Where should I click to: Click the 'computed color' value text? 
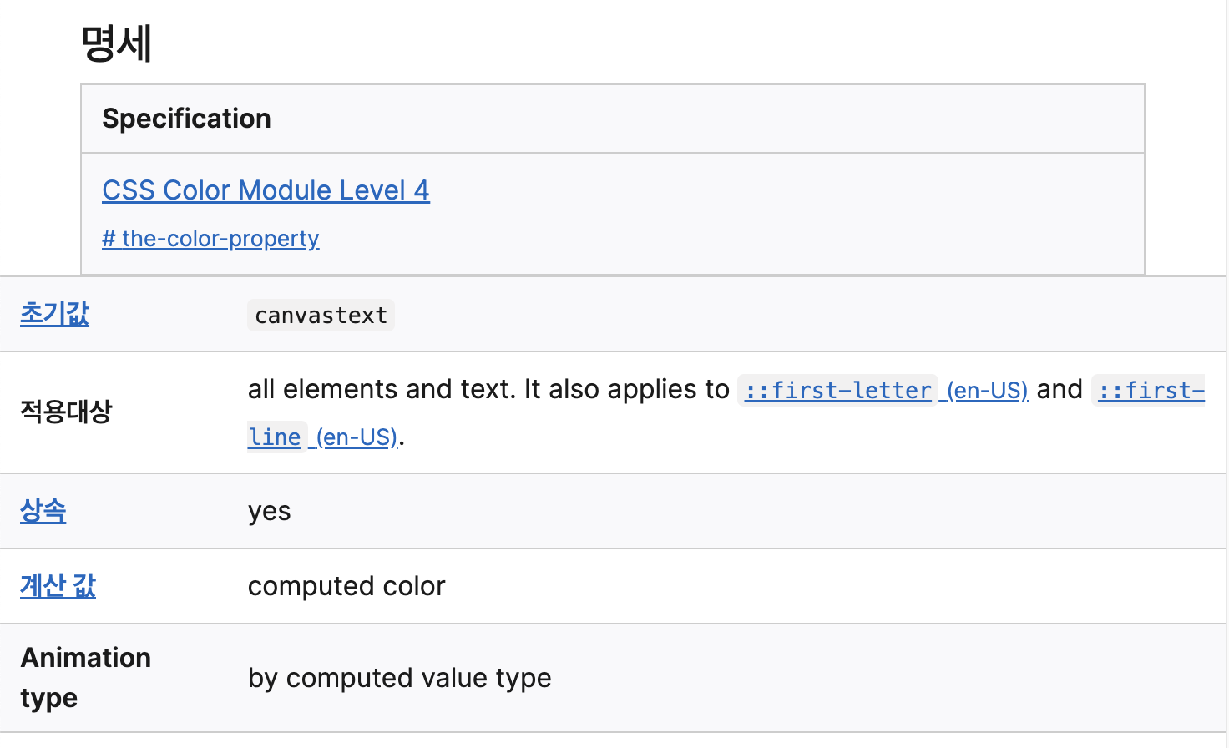(x=346, y=586)
